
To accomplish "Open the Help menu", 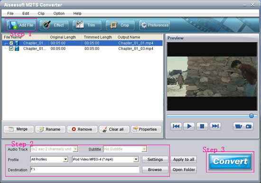I will pyautogui.click(x=77, y=13).
